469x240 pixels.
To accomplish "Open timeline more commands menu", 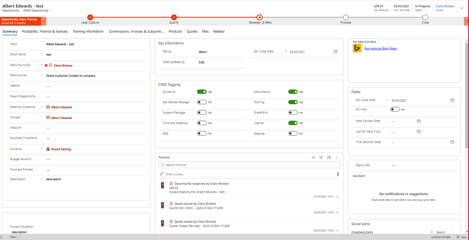I will click(x=336, y=158).
